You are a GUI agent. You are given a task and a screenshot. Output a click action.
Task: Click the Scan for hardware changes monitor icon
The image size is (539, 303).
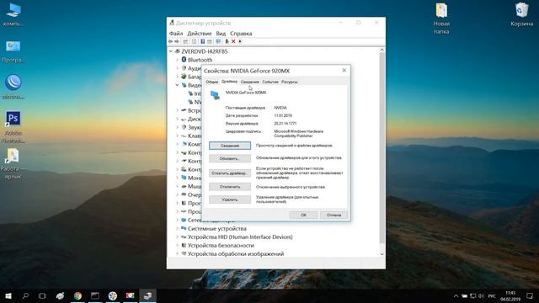pos(218,41)
